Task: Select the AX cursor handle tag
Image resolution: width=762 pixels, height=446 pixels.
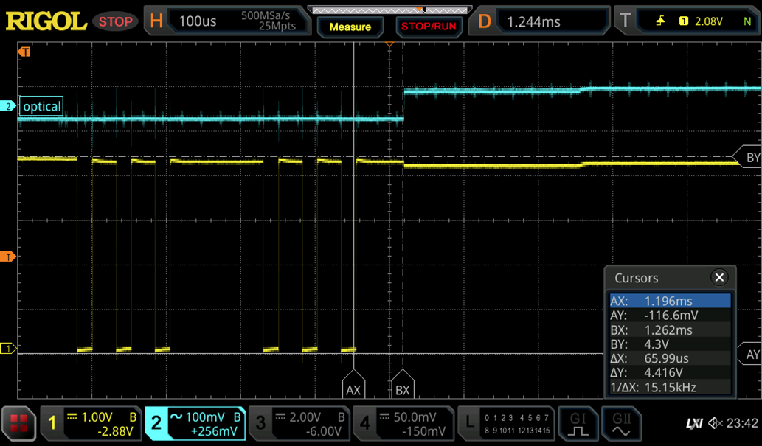Action: (x=353, y=388)
